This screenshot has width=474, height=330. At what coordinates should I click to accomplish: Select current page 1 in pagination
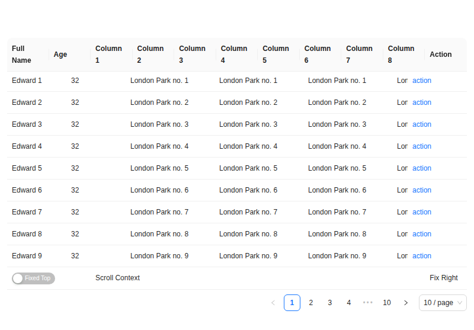click(292, 303)
